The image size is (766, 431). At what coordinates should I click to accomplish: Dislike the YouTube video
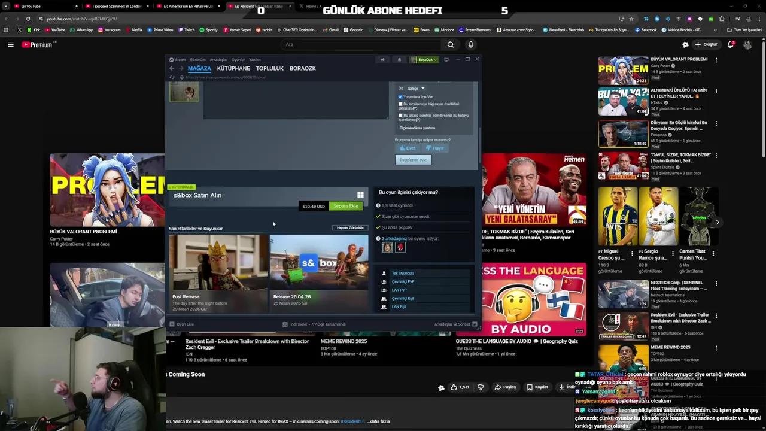tap(481, 387)
